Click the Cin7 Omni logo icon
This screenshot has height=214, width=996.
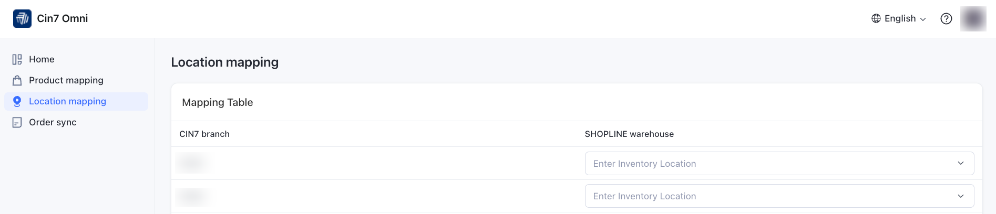22,18
